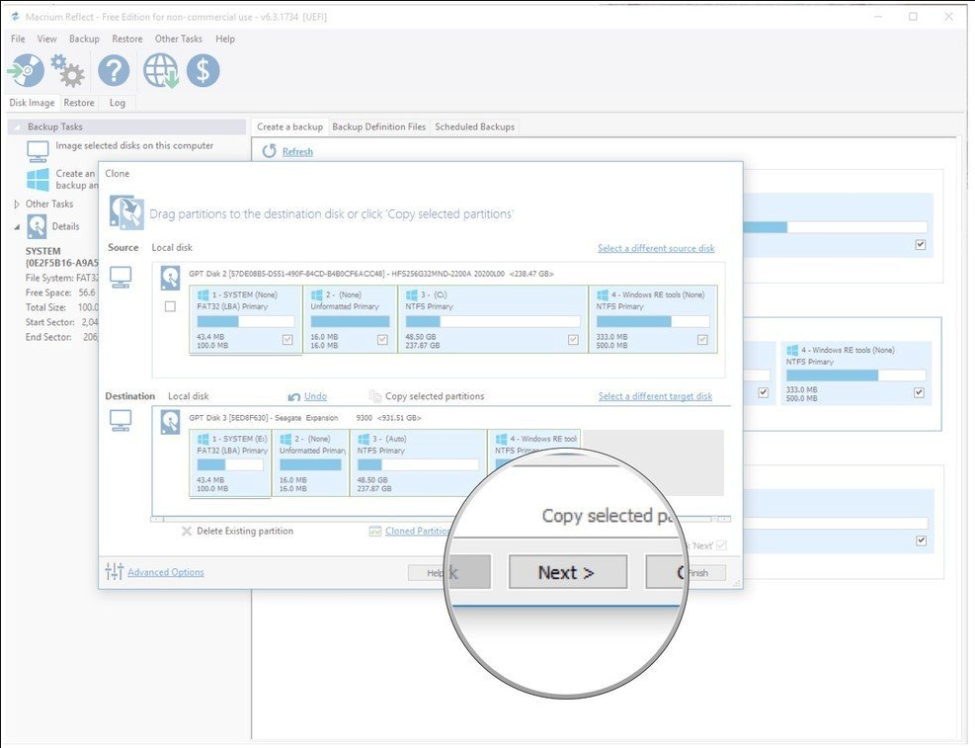This screenshot has height=748, width=975.
Task: Click the Undo arrow icon
Action: point(294,396)
